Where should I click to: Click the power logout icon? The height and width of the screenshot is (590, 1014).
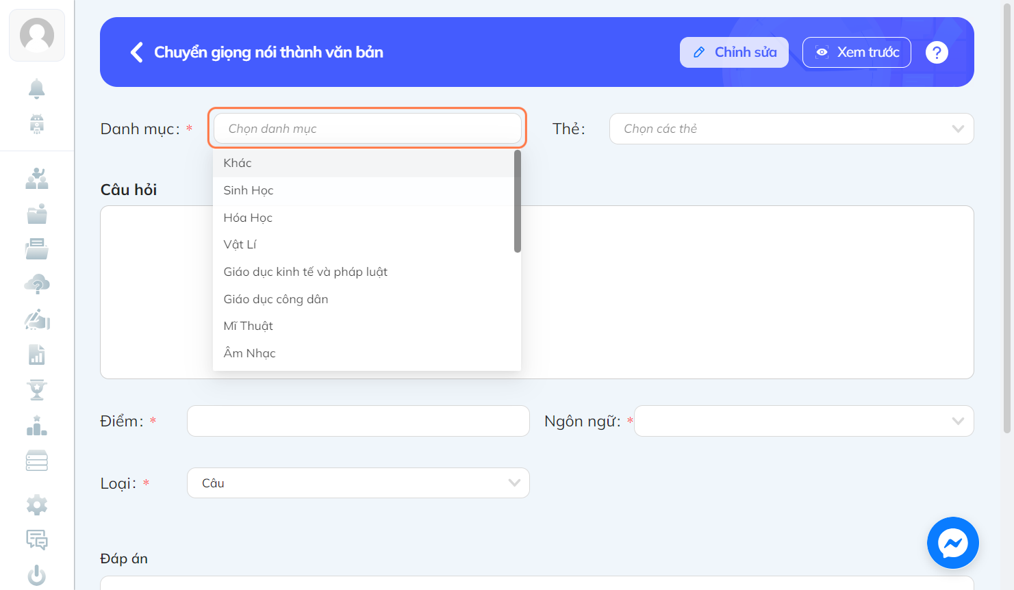coord(37,576)
